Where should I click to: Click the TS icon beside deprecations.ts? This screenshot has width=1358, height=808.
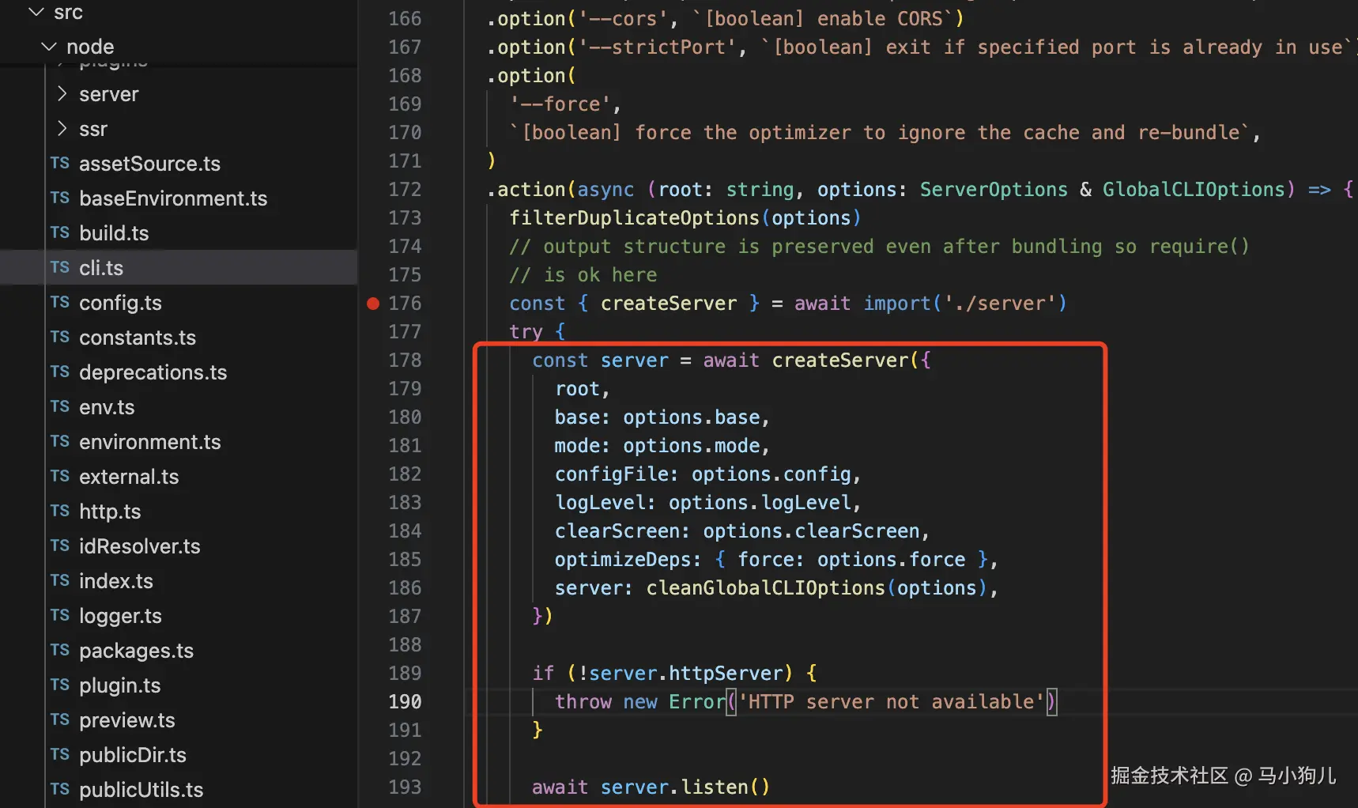coord(60,372)
